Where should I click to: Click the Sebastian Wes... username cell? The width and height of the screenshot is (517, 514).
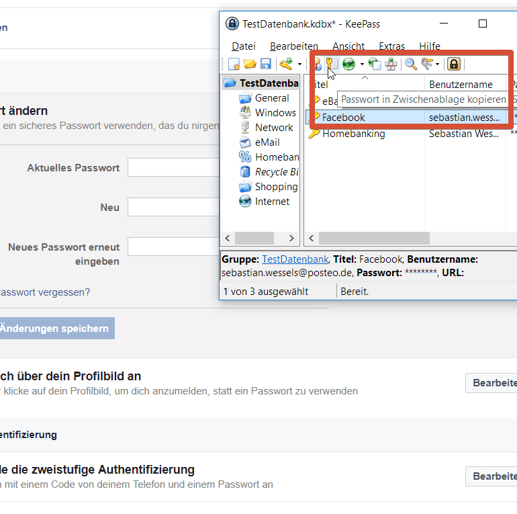point(464,134)
